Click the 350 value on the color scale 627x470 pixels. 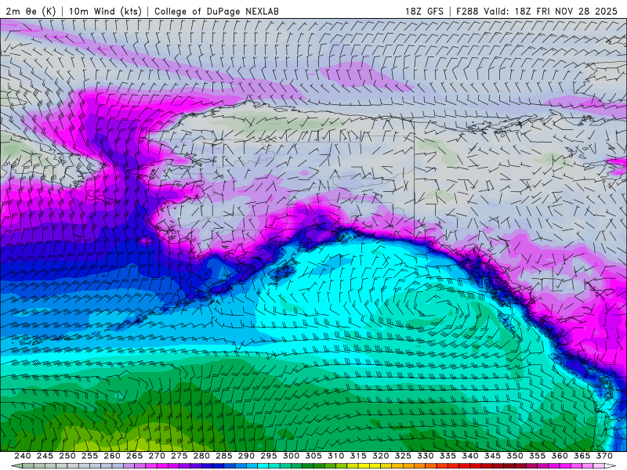[x=515, y=456]
